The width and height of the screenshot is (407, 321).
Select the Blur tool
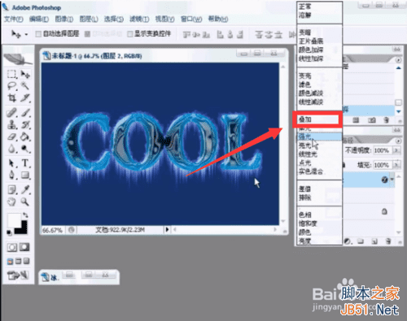(11, 149)
